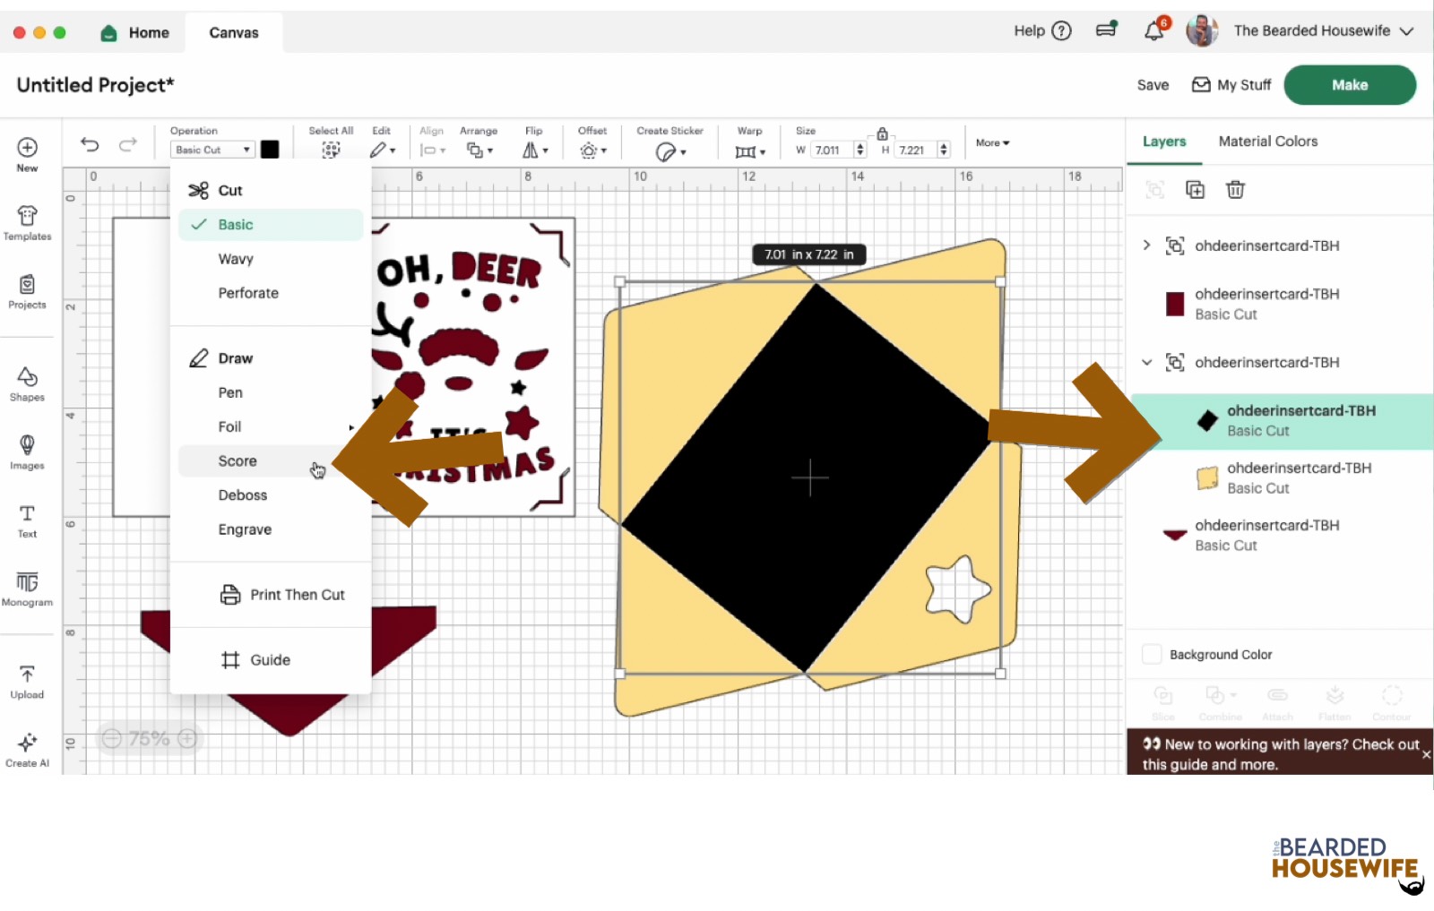Select the Basic cut option
This screenshot has height=911, width=1434.
(236, 225)
